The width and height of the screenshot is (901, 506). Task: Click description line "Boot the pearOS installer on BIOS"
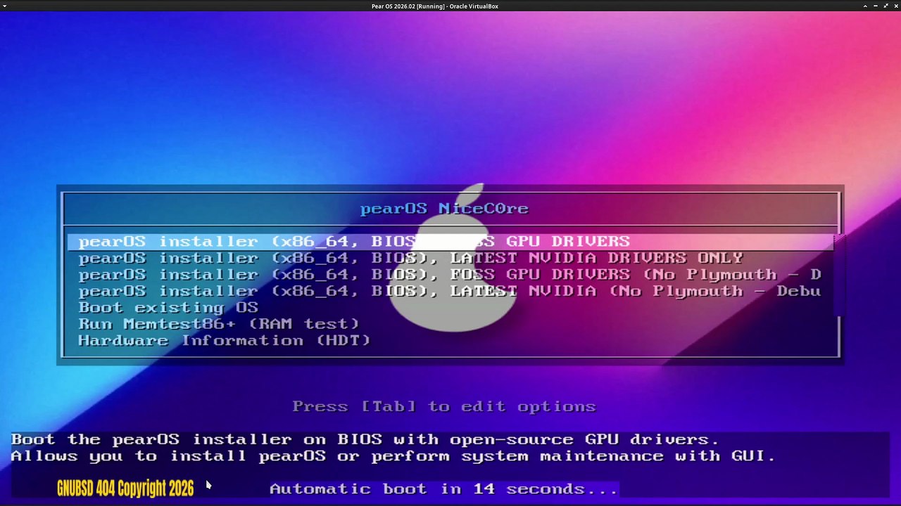[365, 440]
